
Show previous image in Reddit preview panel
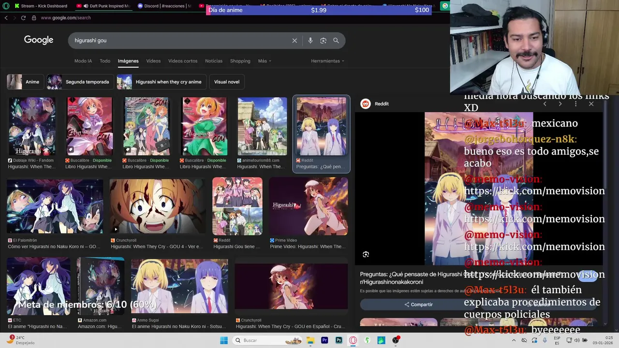(545, 104)
